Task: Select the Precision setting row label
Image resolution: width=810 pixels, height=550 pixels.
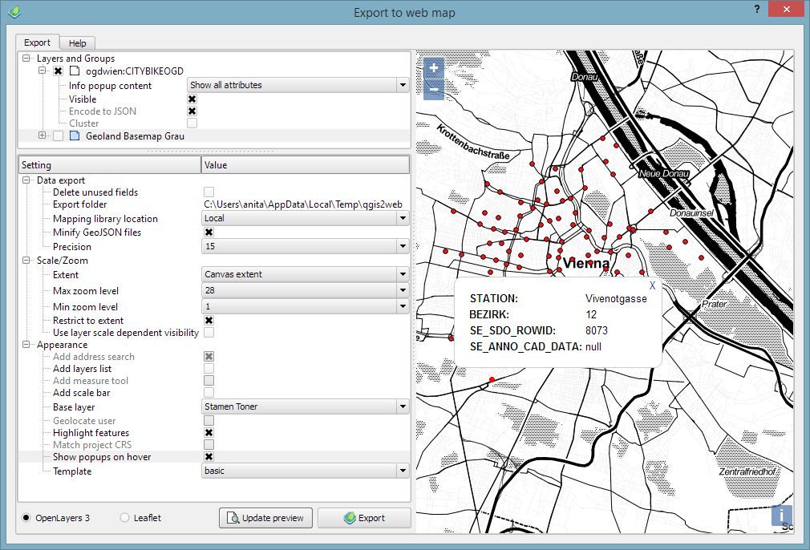Action: click(x=72, y=247)
